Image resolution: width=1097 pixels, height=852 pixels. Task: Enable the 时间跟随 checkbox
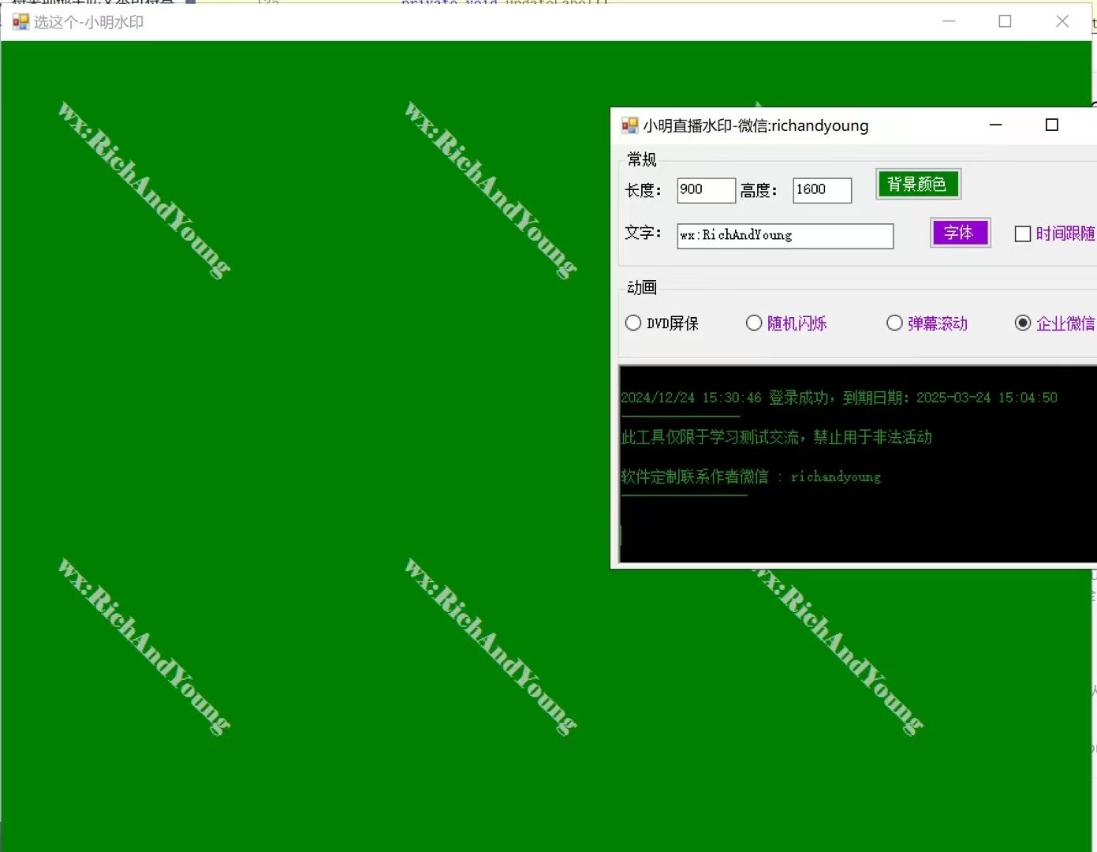[x=1023, y=234]
